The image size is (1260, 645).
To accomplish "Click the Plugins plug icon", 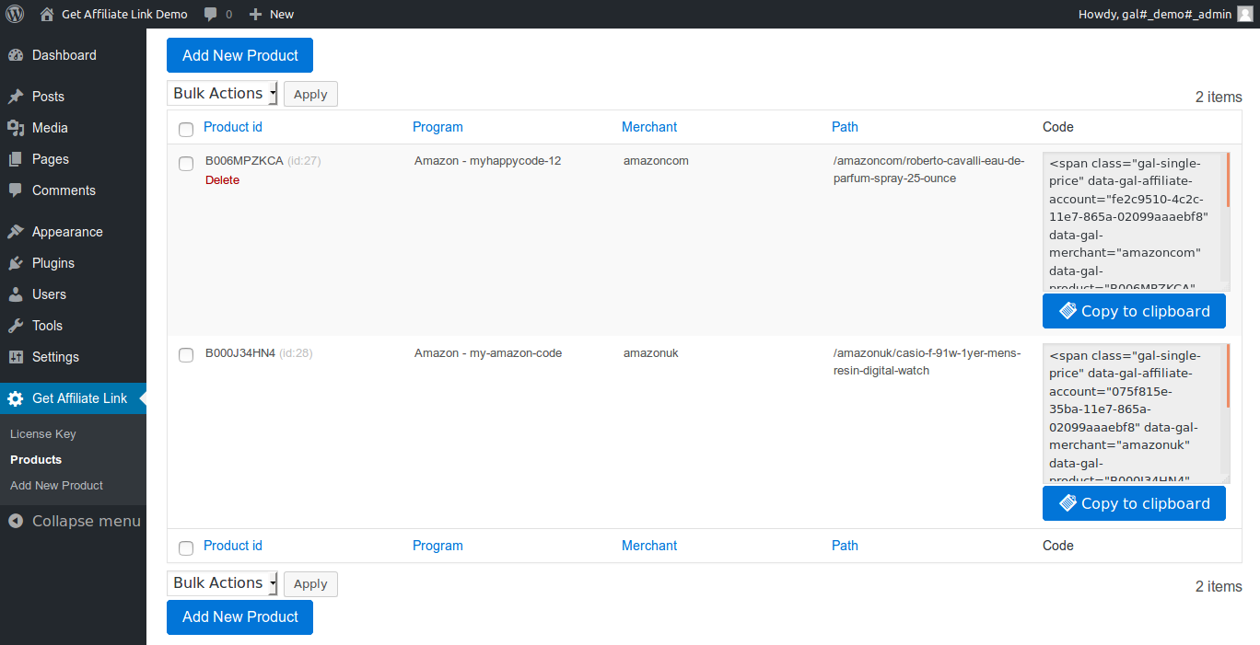I will pyautogui.click(x=16, y=263).
